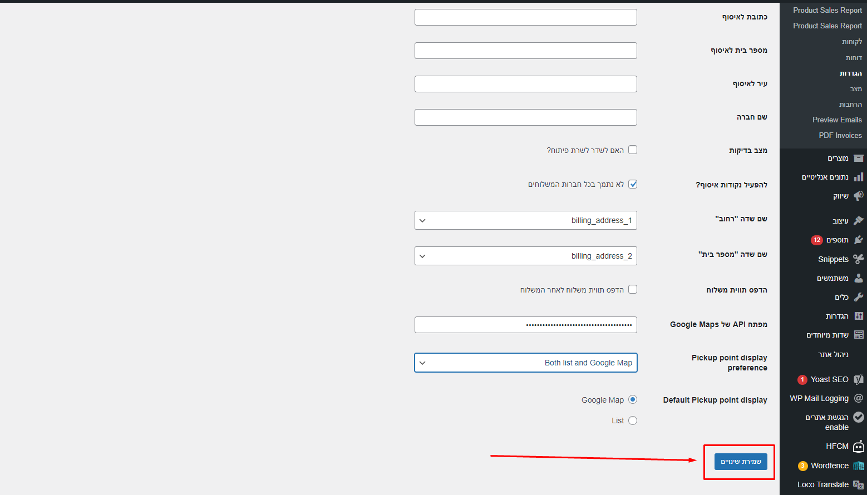Image resolution: width=867 pixels, height=495 pixels.
Task: Go to PDF Invoices submenu item
Action: [x=840, y=135]
